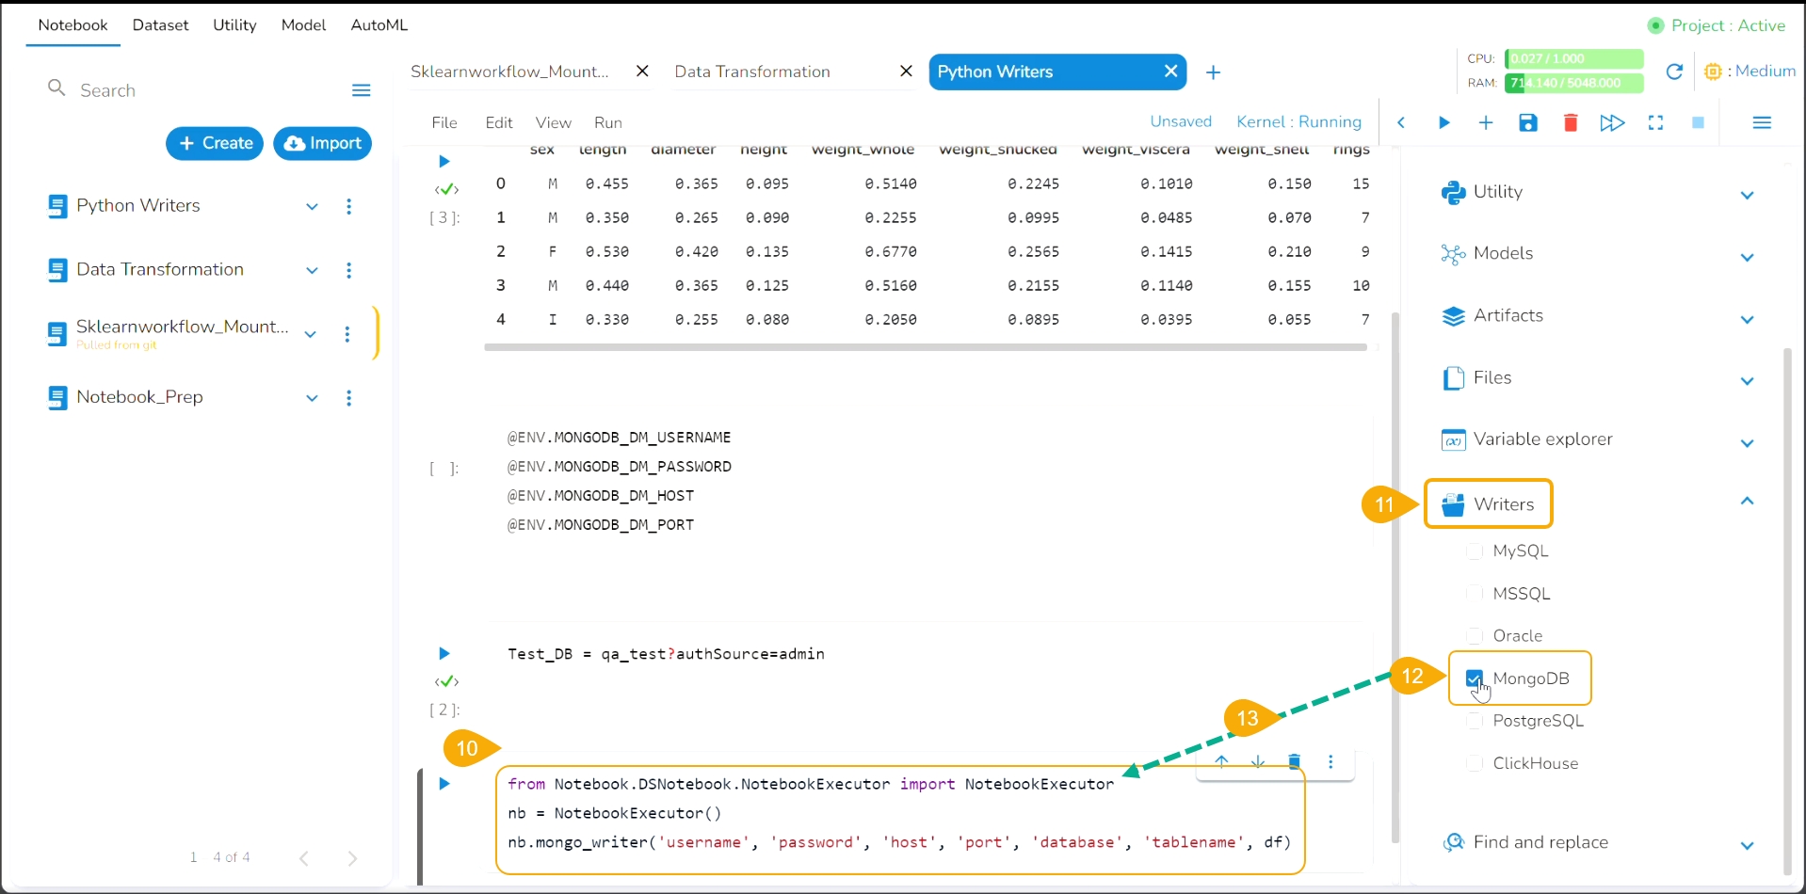Image resolution: width=1806 pixels, height=894 pixels.
Task: Collapse the Writers section
Action: [1748, 502]
